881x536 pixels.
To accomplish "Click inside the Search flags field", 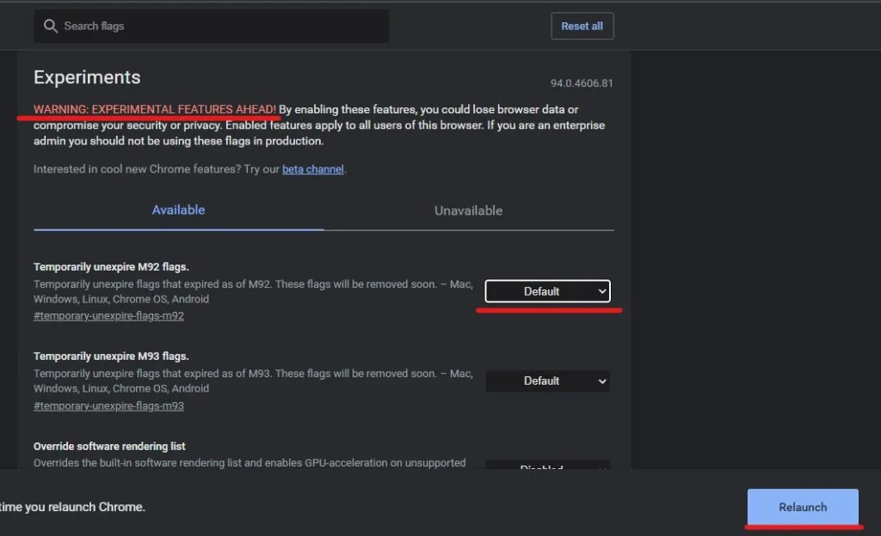I will pos(211,26).
